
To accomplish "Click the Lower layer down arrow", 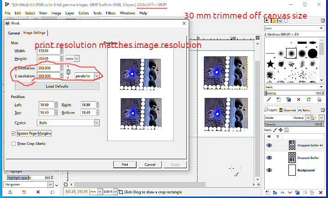I will point(290,192).
